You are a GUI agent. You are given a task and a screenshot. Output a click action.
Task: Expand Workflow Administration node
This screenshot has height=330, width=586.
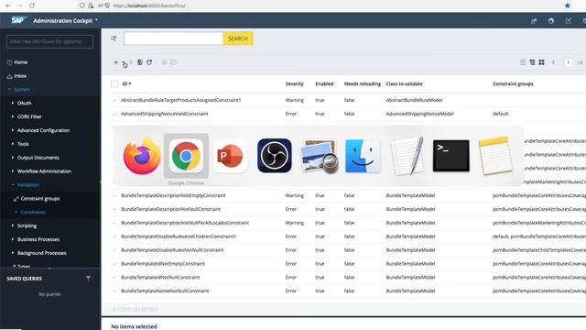[13, 171]
